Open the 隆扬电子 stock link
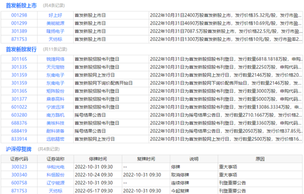 coord(55,31)
